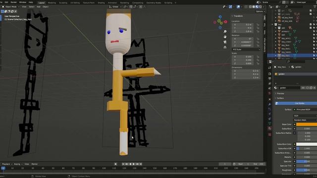The image size is (317, 178).
Task: Open the Render properties tab icon
Action: [269, 74]
